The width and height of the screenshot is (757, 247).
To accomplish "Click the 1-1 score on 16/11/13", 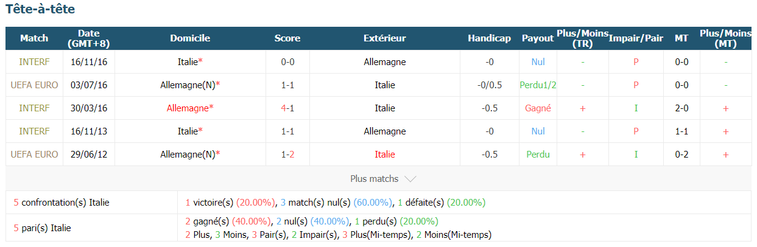I will (x=287, y=131).
